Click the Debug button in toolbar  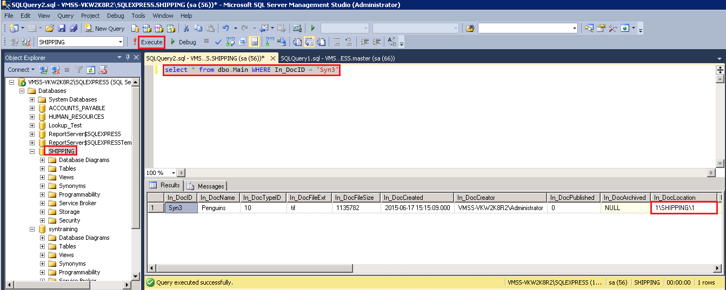(x=183, y=42)
